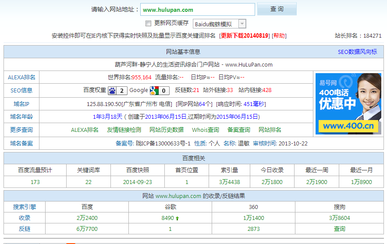Open the Whois查询 link
The image size is (387, 244).
pos(206,130)
